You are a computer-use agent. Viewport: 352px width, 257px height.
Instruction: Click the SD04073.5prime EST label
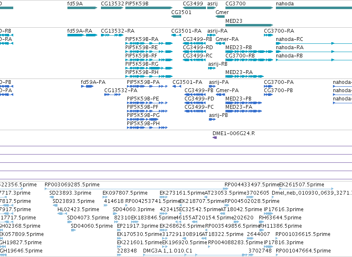(88, 218)
